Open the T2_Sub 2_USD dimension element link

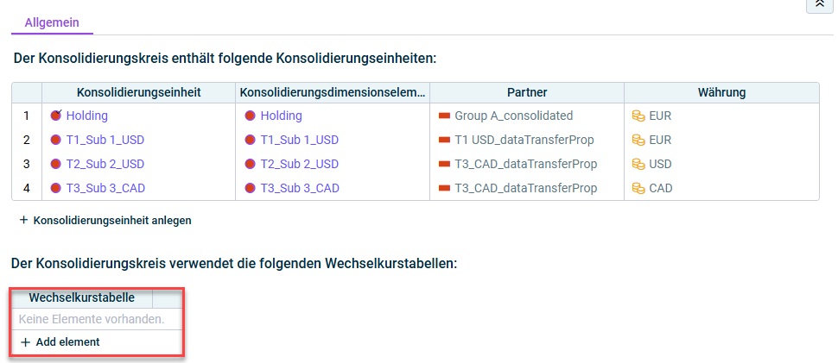click(x=299, y=164)
